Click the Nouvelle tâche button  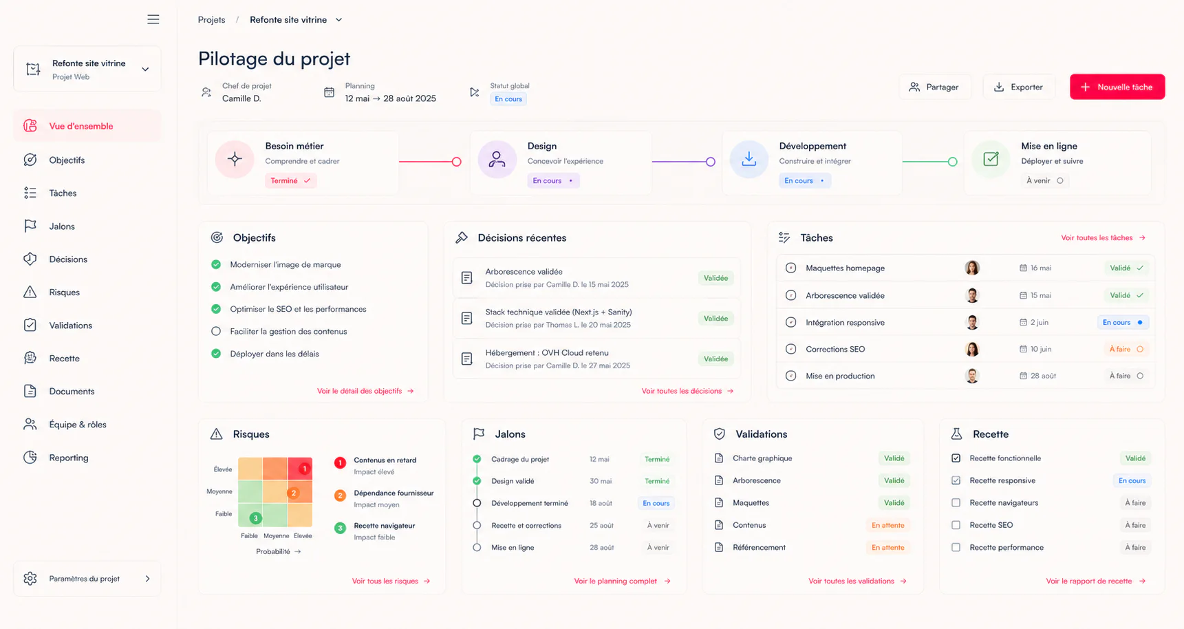pos(1117,87)
